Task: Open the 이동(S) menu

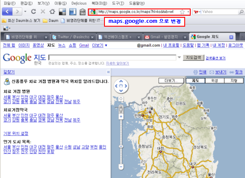Action: tap(60, 3)
